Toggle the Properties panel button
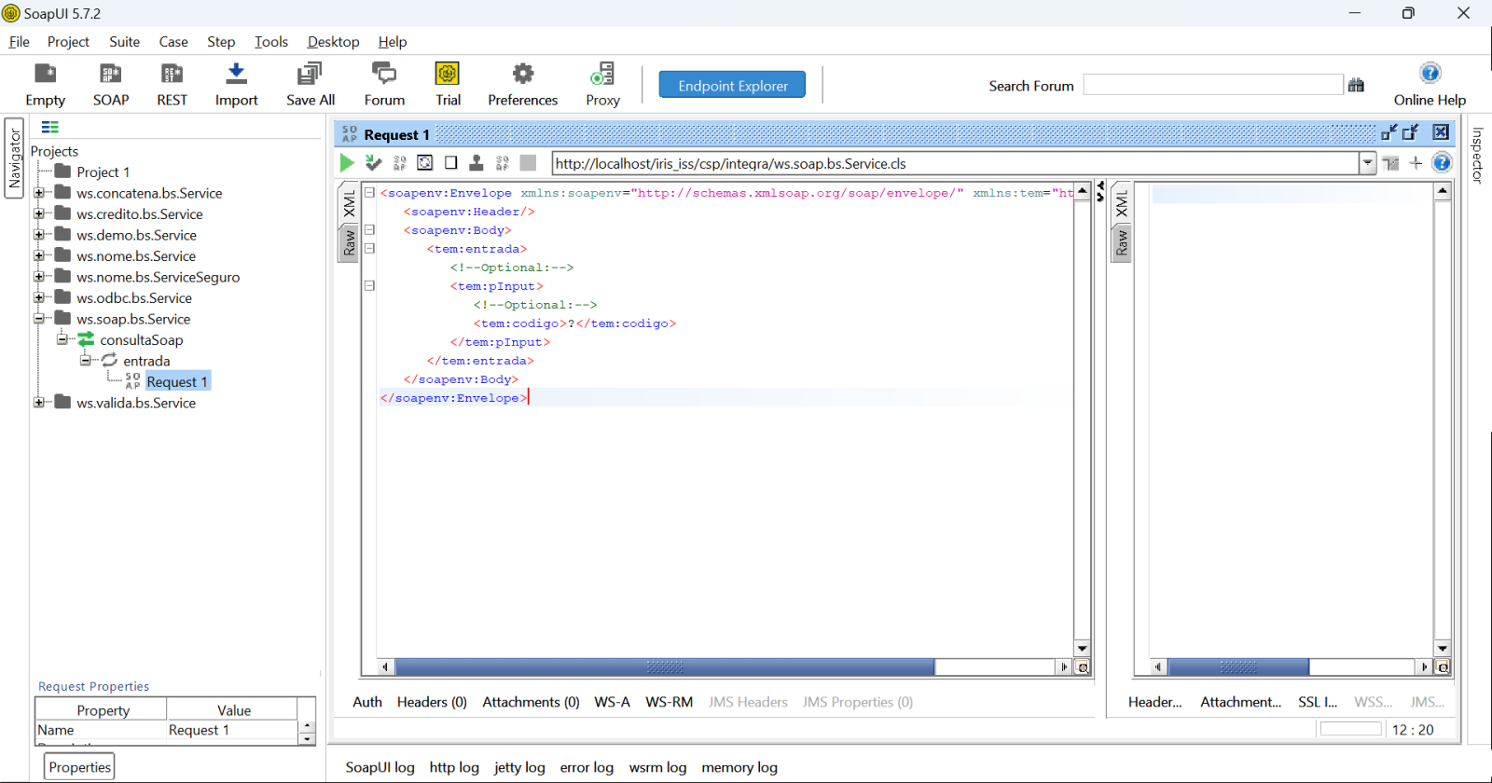The image size is (1492, 783). 79,767
